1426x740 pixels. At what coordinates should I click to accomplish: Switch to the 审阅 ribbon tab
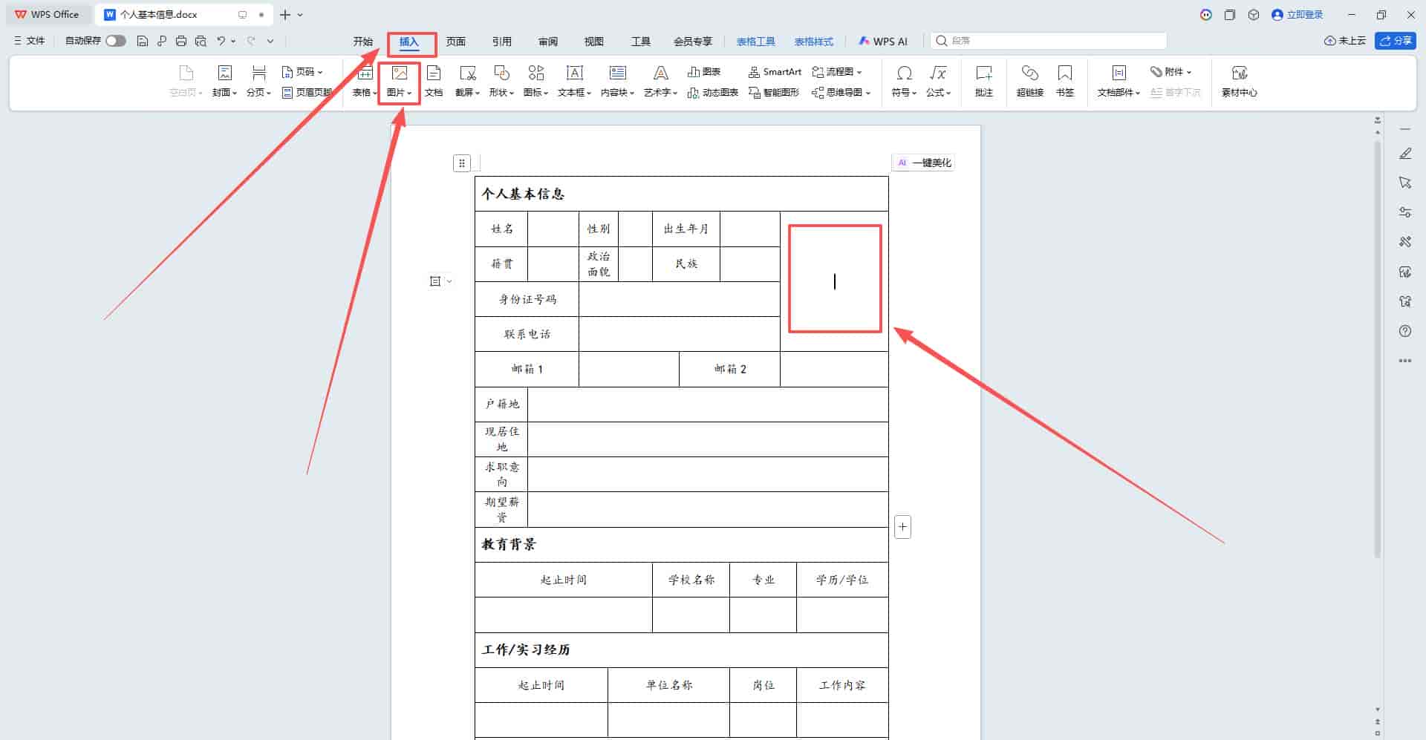[x=547, y=42]
